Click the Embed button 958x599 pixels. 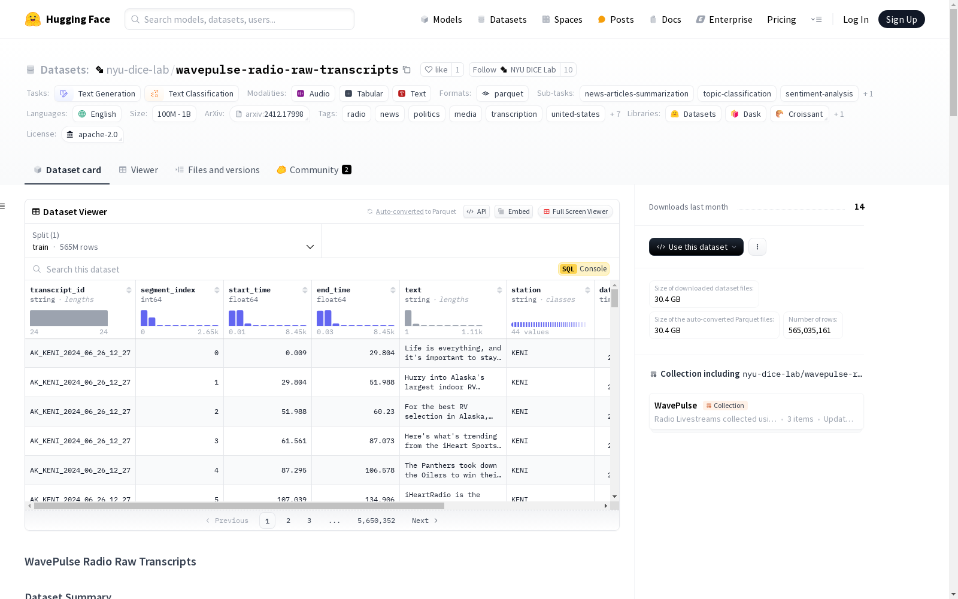click(514, 211)
